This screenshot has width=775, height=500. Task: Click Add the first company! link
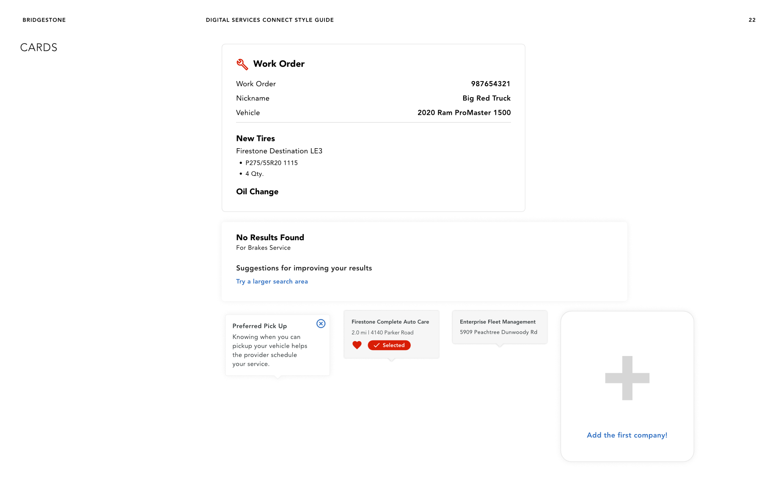pos(627,435)
